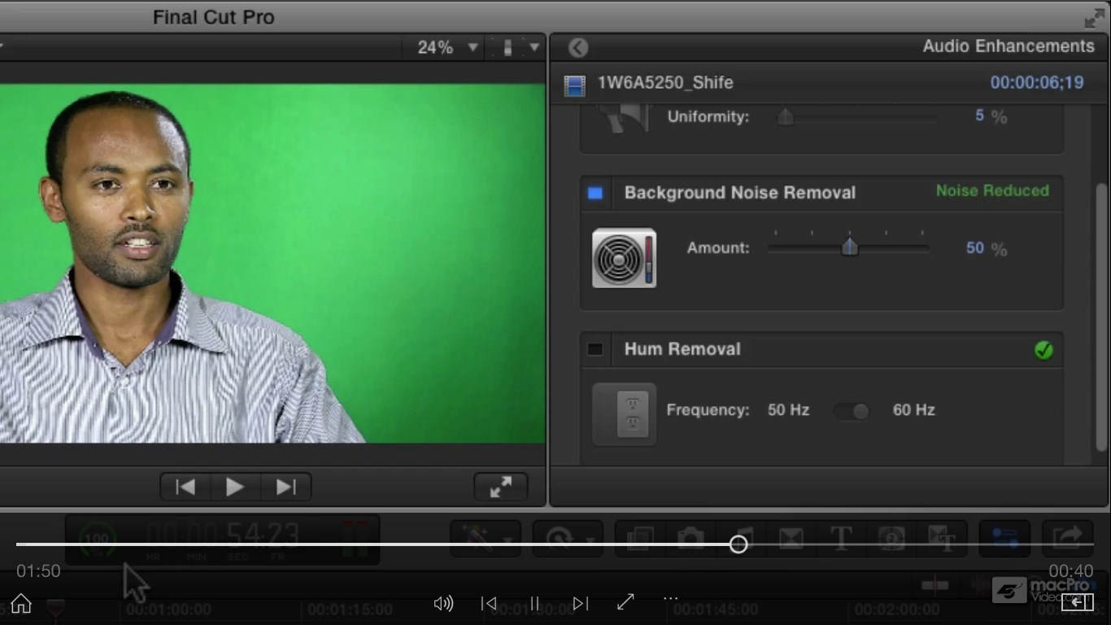
Task: Click the Uniformity slider handle
Action: click(x=785, y=117)
